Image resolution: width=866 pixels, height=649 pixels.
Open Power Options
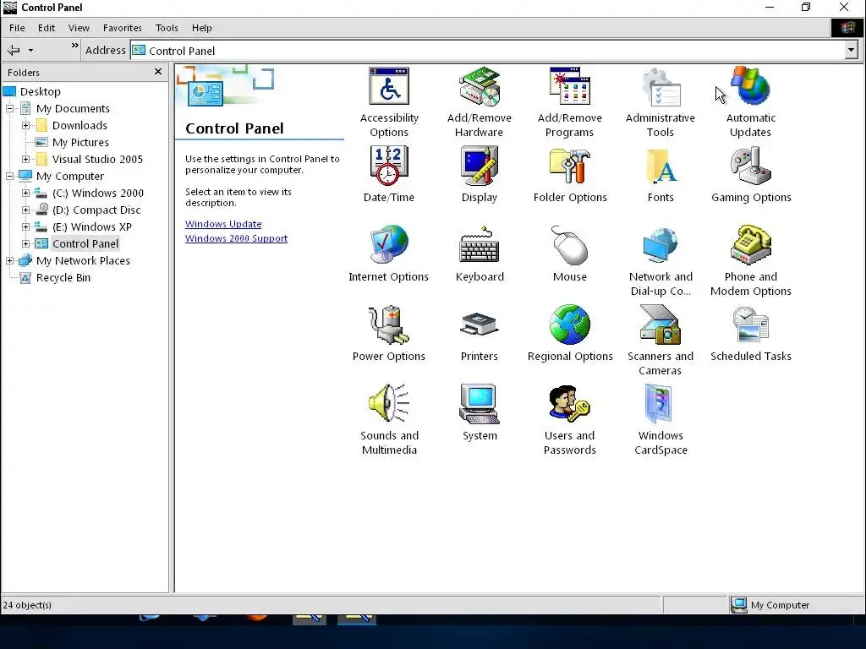[x=389, y=324]
